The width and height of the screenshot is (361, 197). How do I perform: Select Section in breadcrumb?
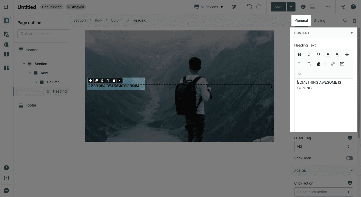(79, 20)
